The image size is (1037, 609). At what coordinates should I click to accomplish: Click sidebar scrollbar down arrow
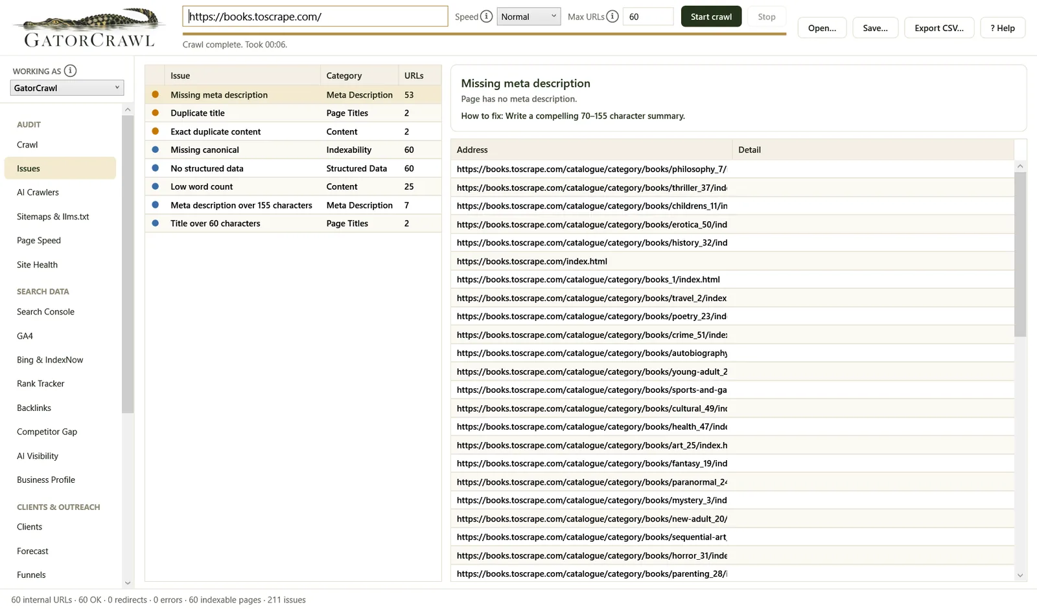128,583
